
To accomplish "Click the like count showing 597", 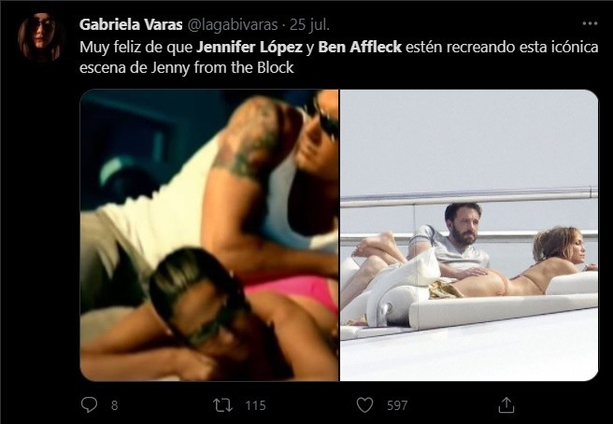I will coord(397,405).
